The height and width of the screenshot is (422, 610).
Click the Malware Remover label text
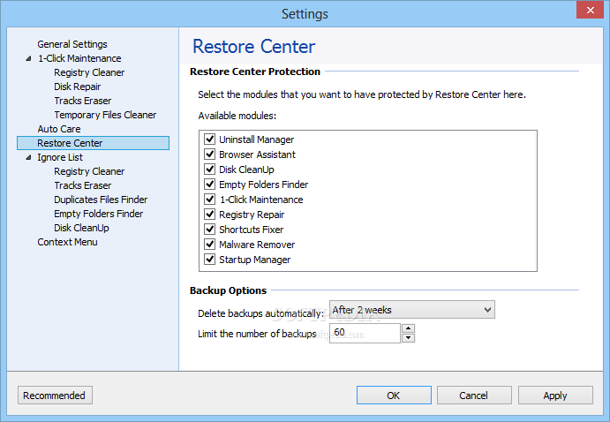(x=257, y=245)
